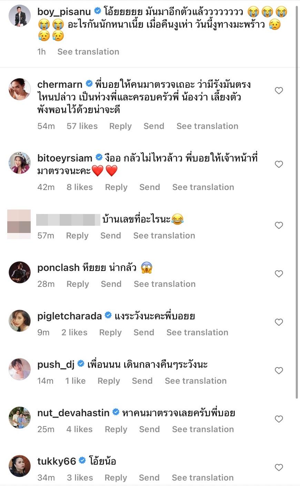Open tukky66's profile from username
The width and height of the screenshot is (300, 486).
[56, 461]
